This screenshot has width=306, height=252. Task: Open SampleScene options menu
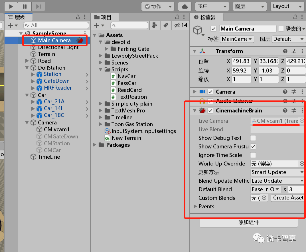[85, 33]
